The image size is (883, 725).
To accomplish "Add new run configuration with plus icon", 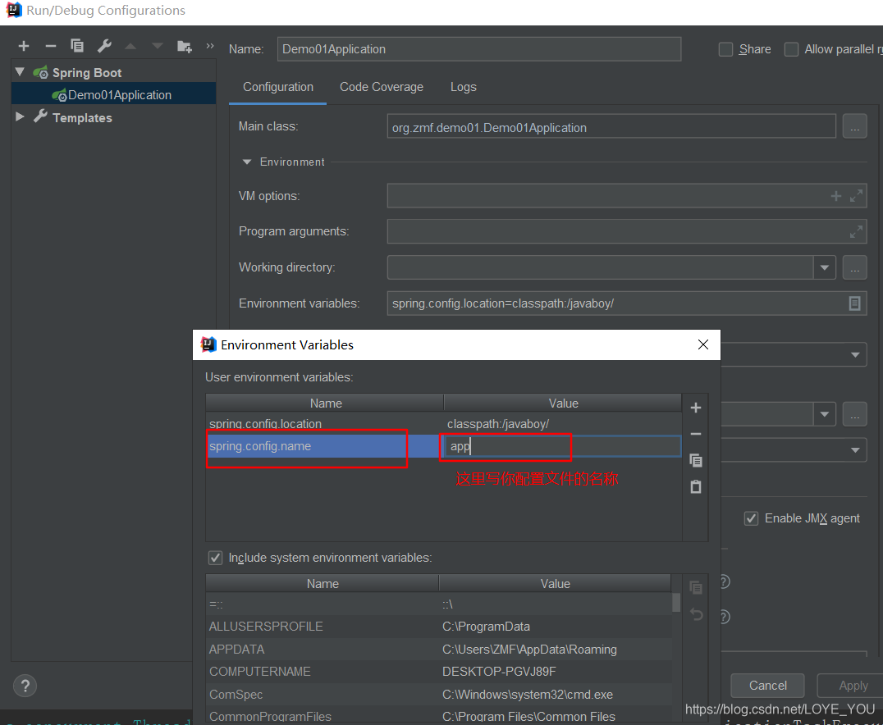I will (24, 46).
